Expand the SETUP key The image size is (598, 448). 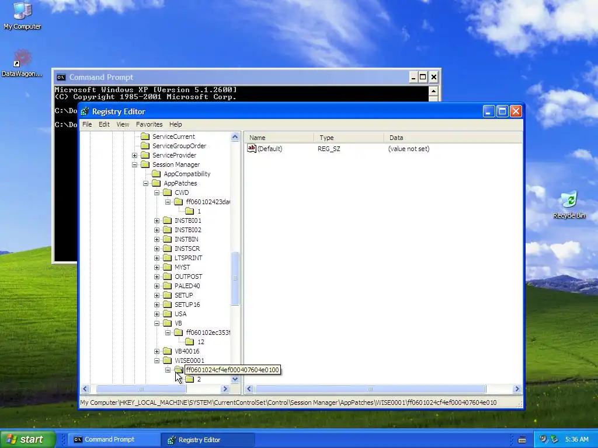pyautogui.click(x=157, y=295)
